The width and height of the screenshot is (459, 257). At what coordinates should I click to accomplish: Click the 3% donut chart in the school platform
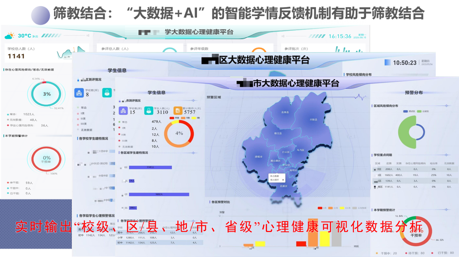click(46, 94)
